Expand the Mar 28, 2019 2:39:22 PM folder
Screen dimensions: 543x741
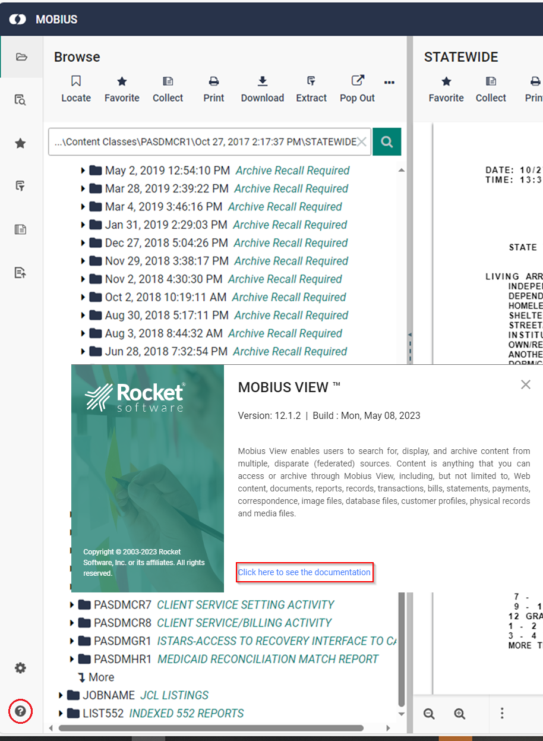(x=83, y=189)
